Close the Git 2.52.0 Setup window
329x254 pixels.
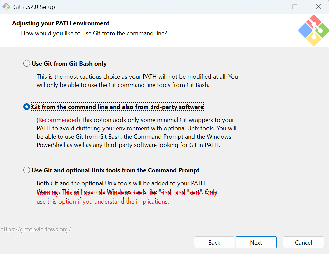(x=318, y=7)
